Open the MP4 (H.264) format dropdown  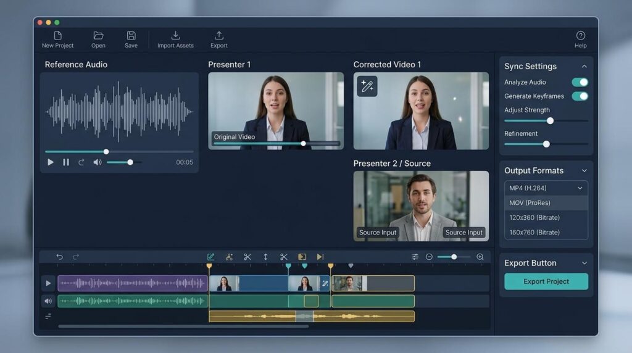click(546, 188)
